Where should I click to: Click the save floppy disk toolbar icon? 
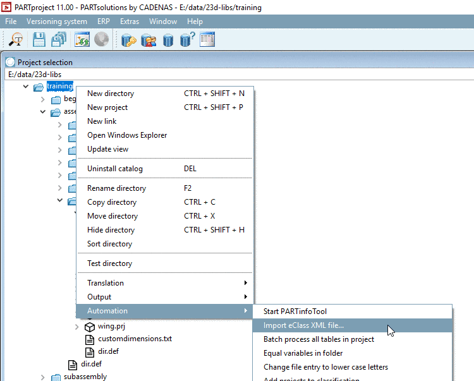click(39, 39)
